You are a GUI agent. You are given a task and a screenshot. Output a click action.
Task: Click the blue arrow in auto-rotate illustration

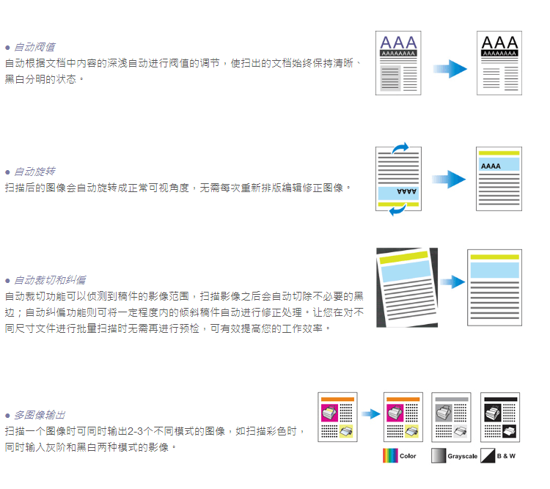coord(449,180)
